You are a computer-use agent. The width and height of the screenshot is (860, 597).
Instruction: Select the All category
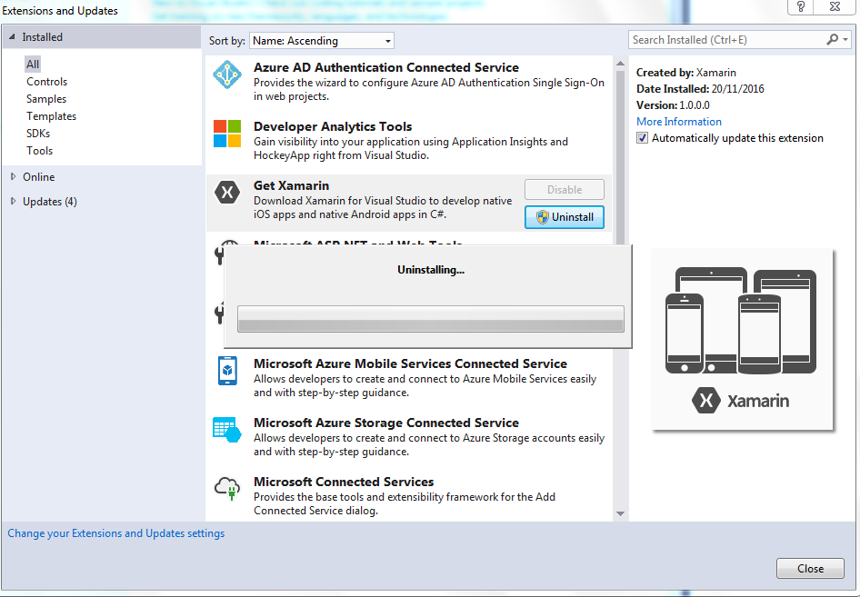click(x=33, y=65)
